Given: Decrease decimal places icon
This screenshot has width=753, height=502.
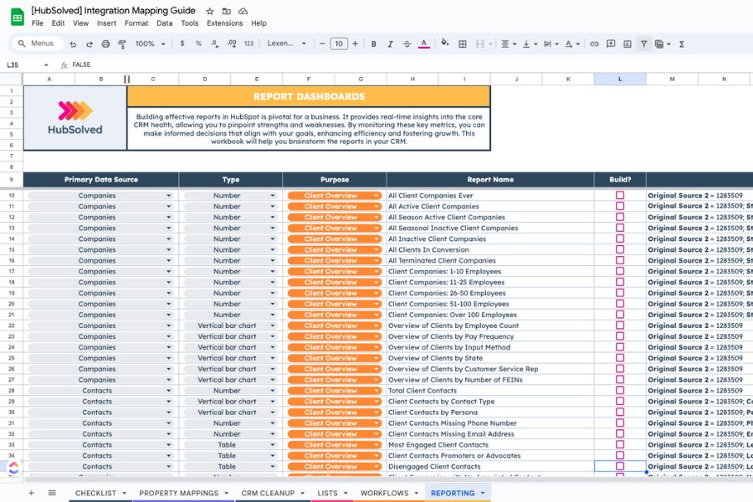Looking at the screenshot, I should [215, 44].
